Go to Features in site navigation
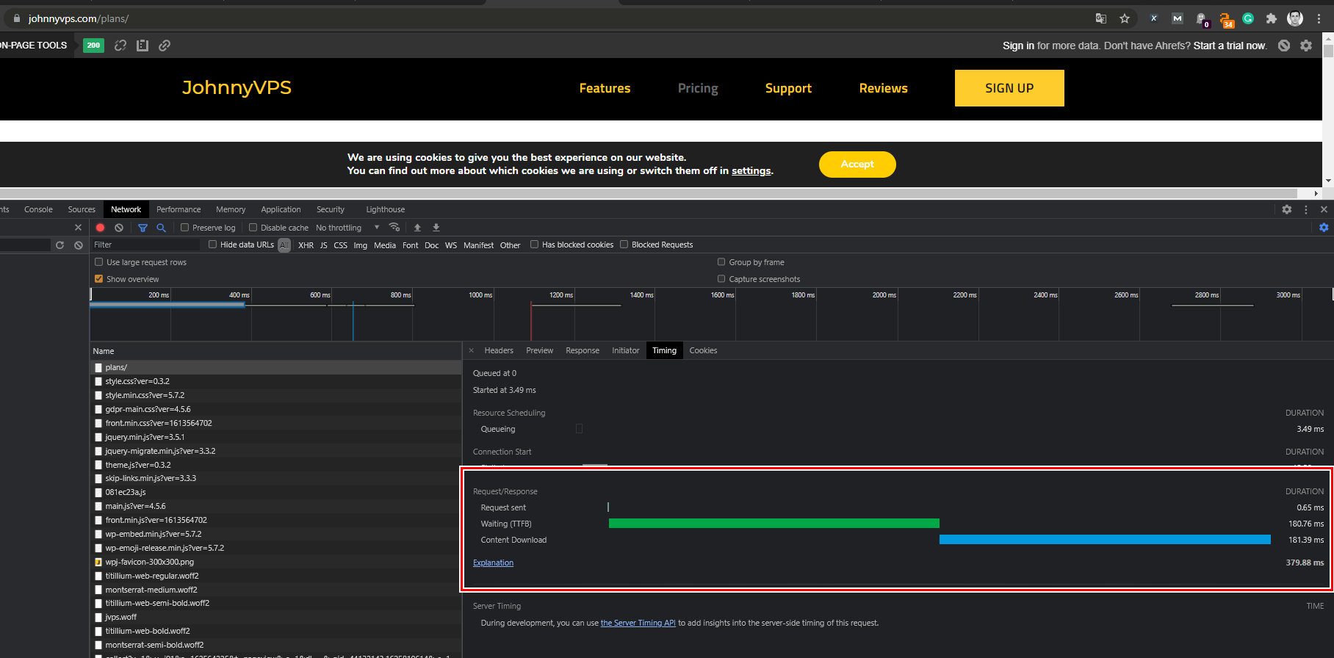The width and height of the screenshot is (1334, 658). [605, 88]
